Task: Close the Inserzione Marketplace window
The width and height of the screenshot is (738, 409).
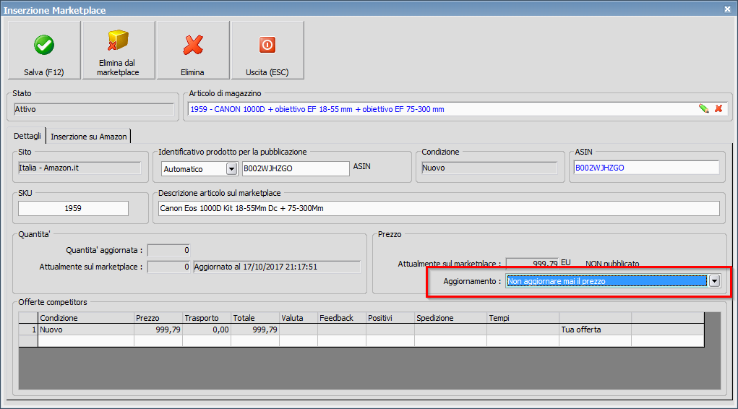Action: pos(727,9)
